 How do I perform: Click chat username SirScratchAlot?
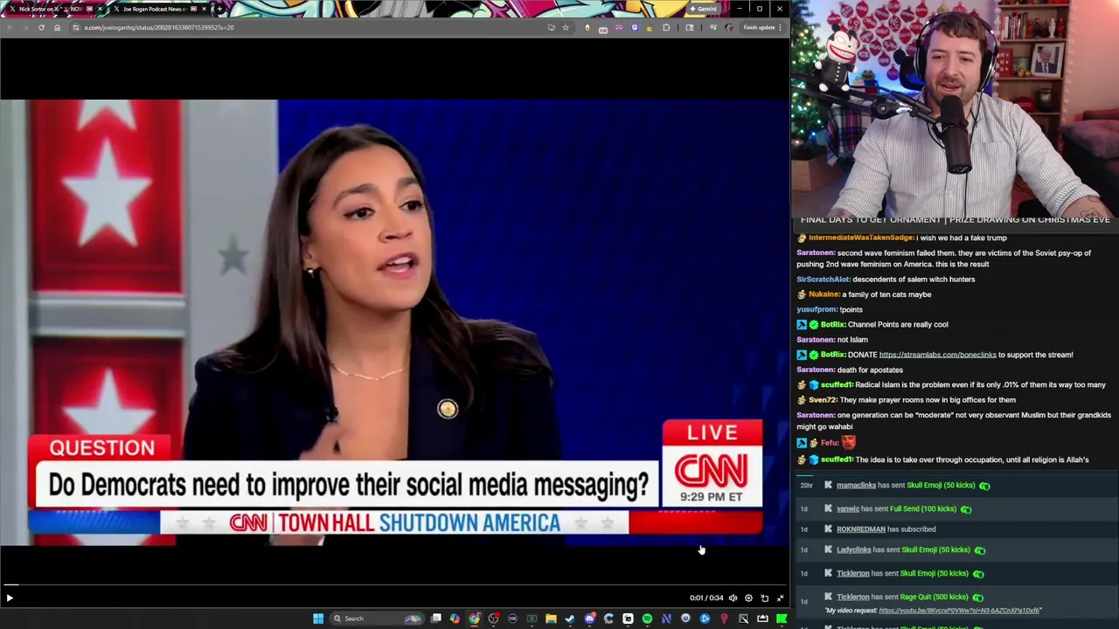click(823, 280)
